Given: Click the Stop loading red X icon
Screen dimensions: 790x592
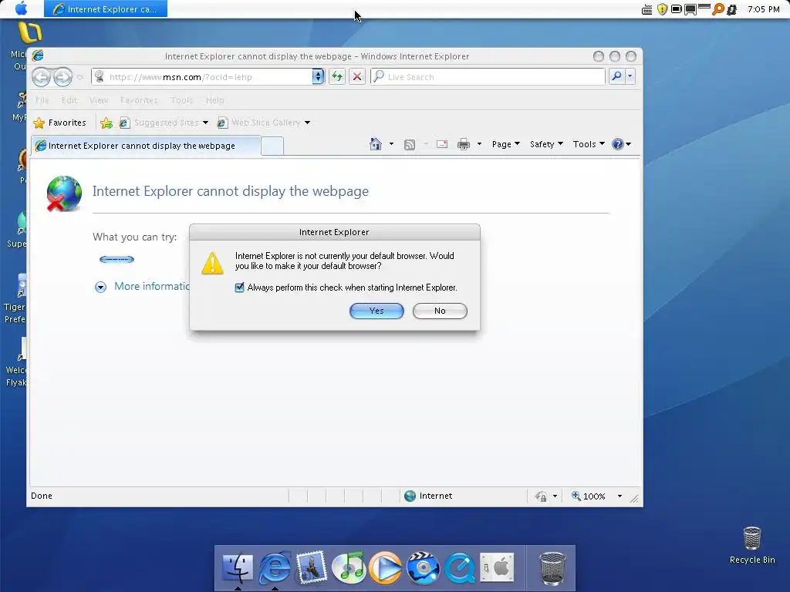Looking at the screenshot, I should [x=357, y=76].
